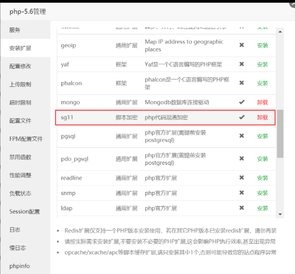
Task: Click the X status icon for ldap
Action: [x=242, y=208]
